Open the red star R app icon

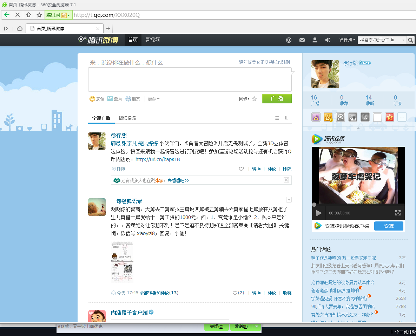pos(389,117)
